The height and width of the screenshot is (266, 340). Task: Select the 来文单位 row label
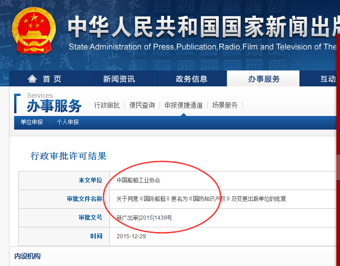(90, 180)
